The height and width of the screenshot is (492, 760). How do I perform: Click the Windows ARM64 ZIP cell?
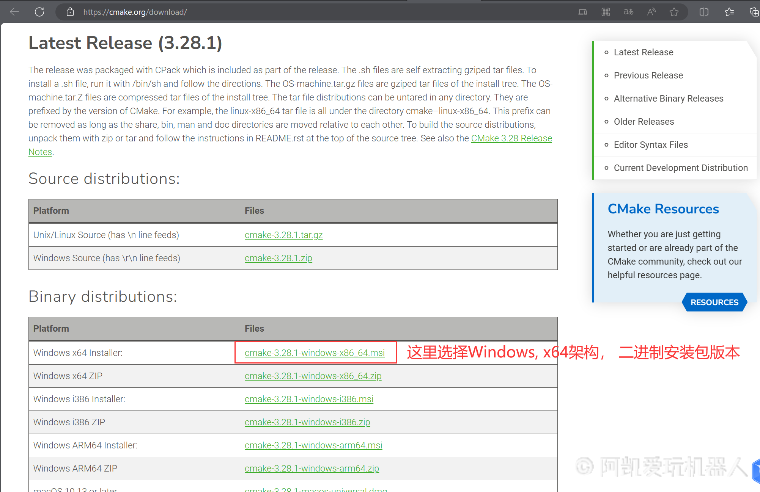134,468
